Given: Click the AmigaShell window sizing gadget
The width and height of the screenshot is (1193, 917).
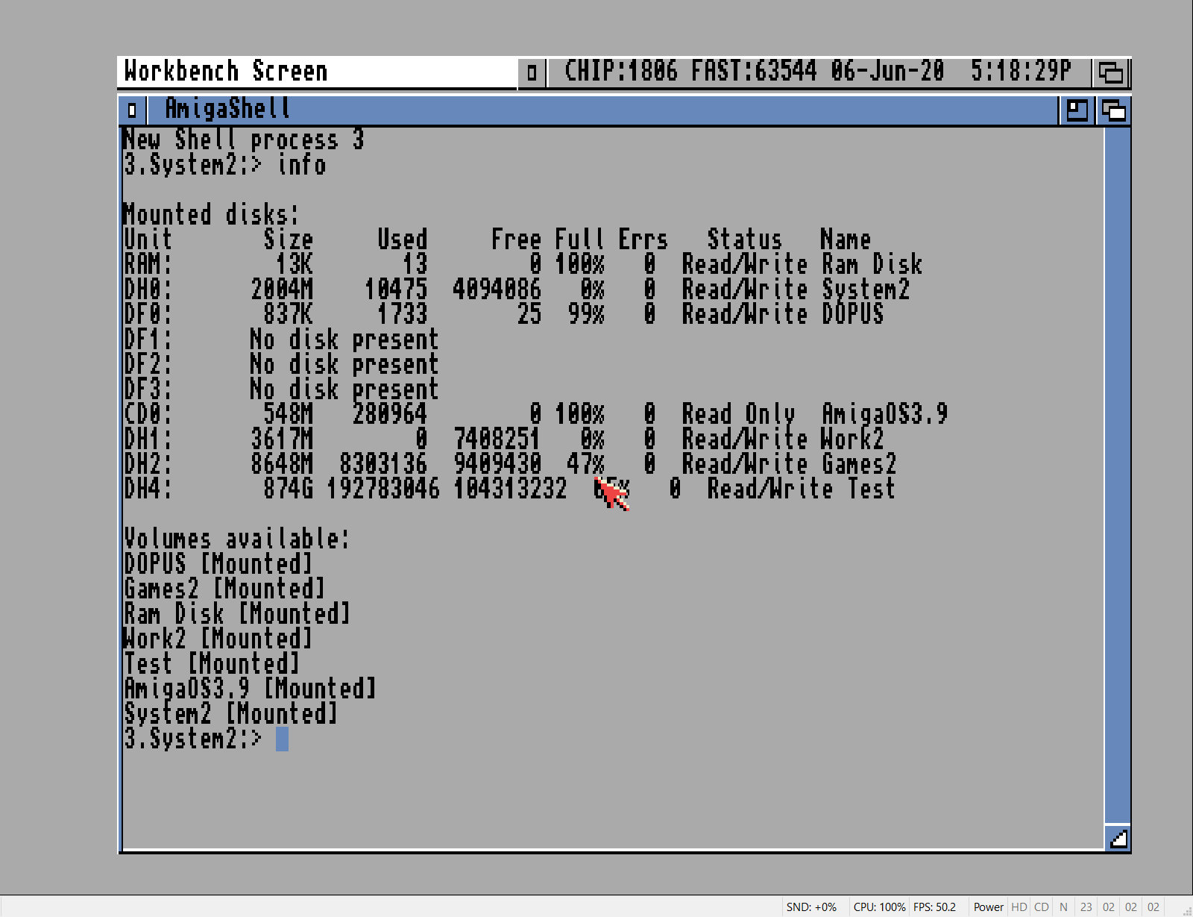Looking at the screenshot, I should coord(1118,839).
